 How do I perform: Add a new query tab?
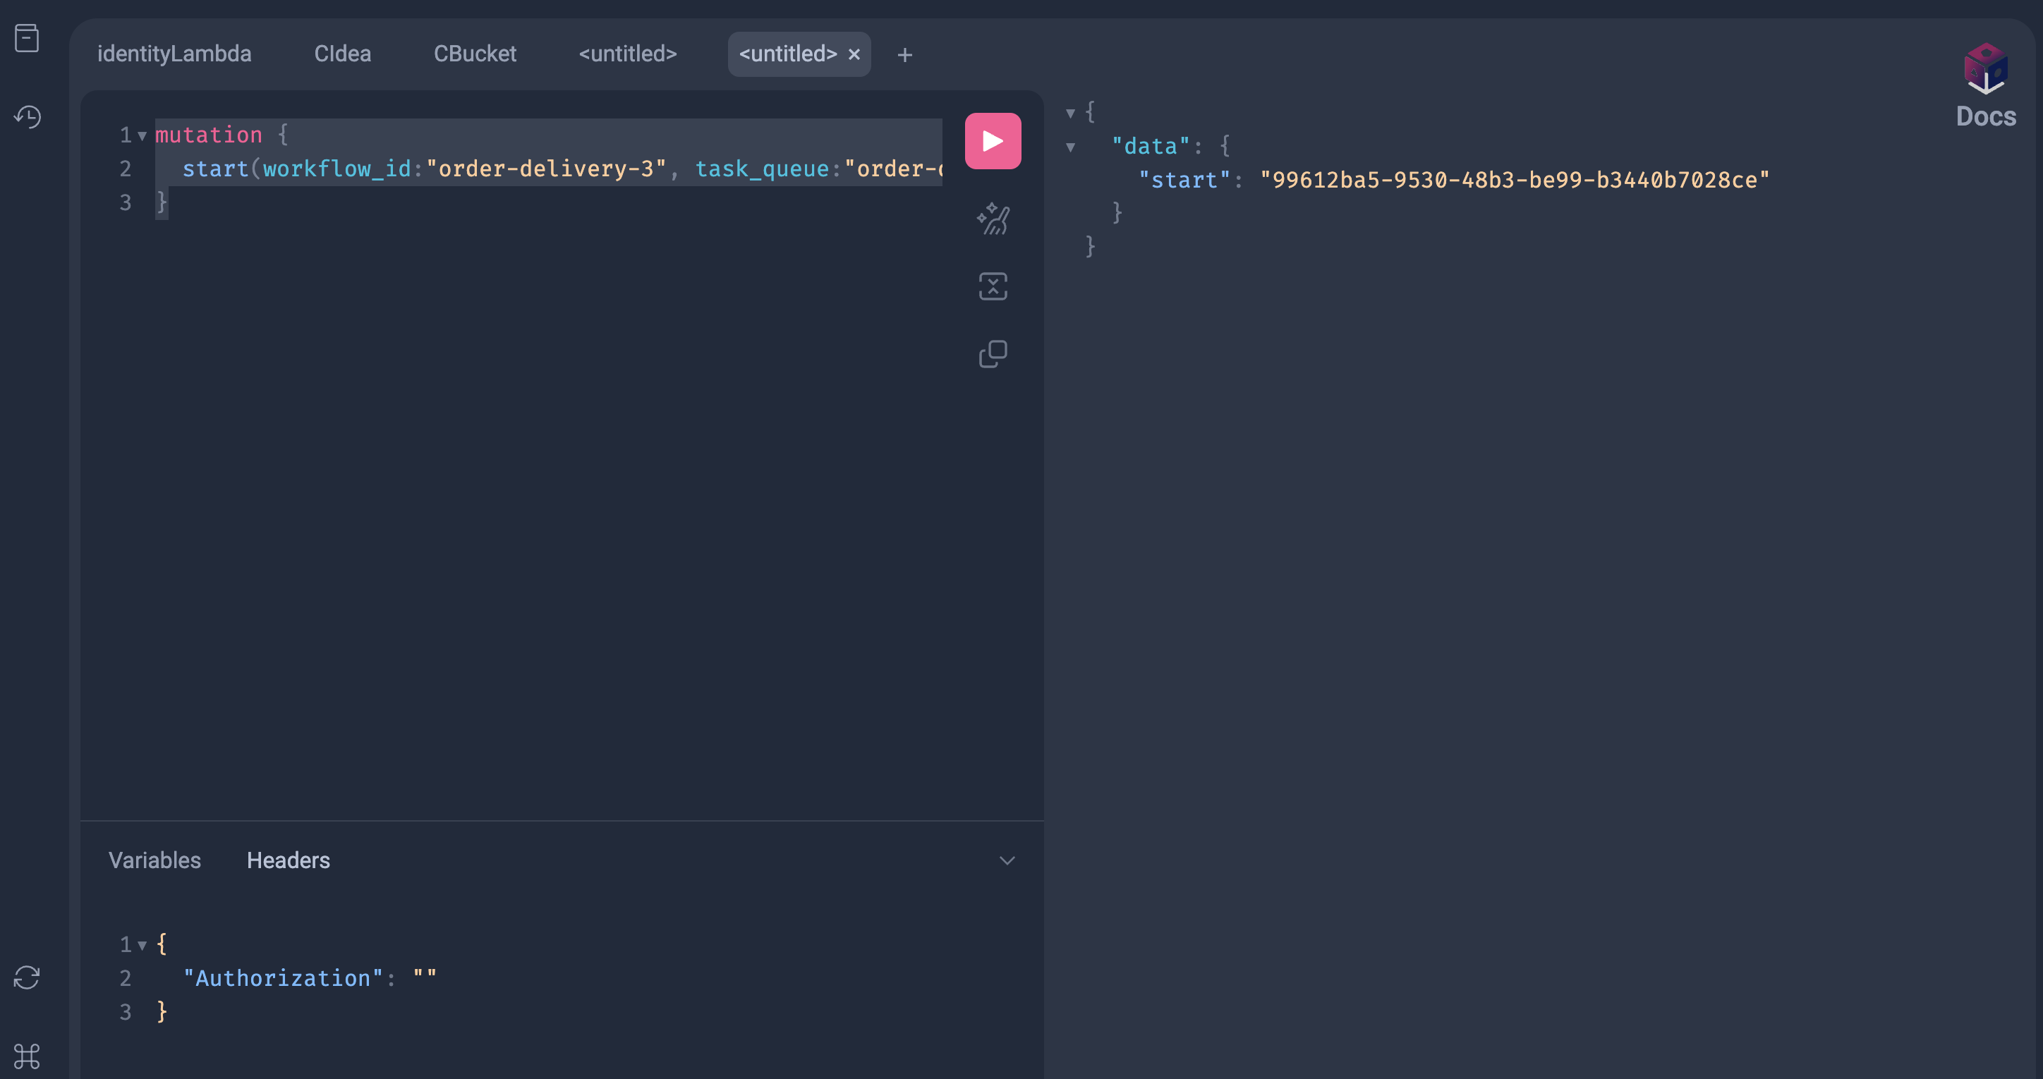point(905,55)
